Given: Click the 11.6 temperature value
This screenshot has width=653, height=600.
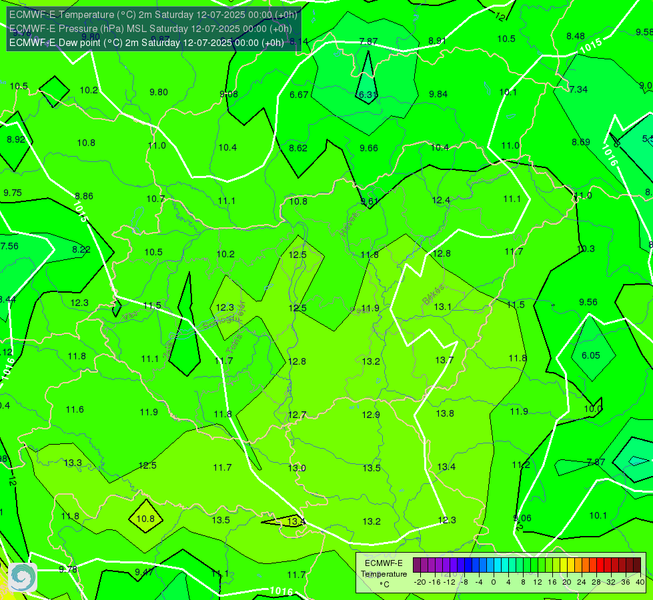Looking at the screenshot, I should (75, 410).
